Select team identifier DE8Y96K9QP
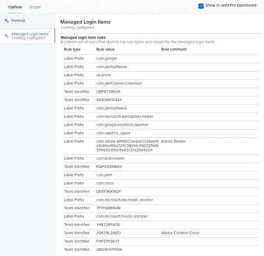 108,191
